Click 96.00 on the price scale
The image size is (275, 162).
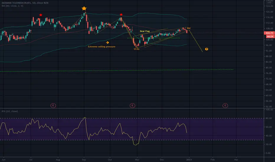point(269,45)
